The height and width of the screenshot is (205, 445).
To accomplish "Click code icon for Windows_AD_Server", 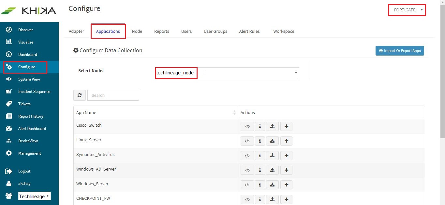I will (x=247, y=170).
